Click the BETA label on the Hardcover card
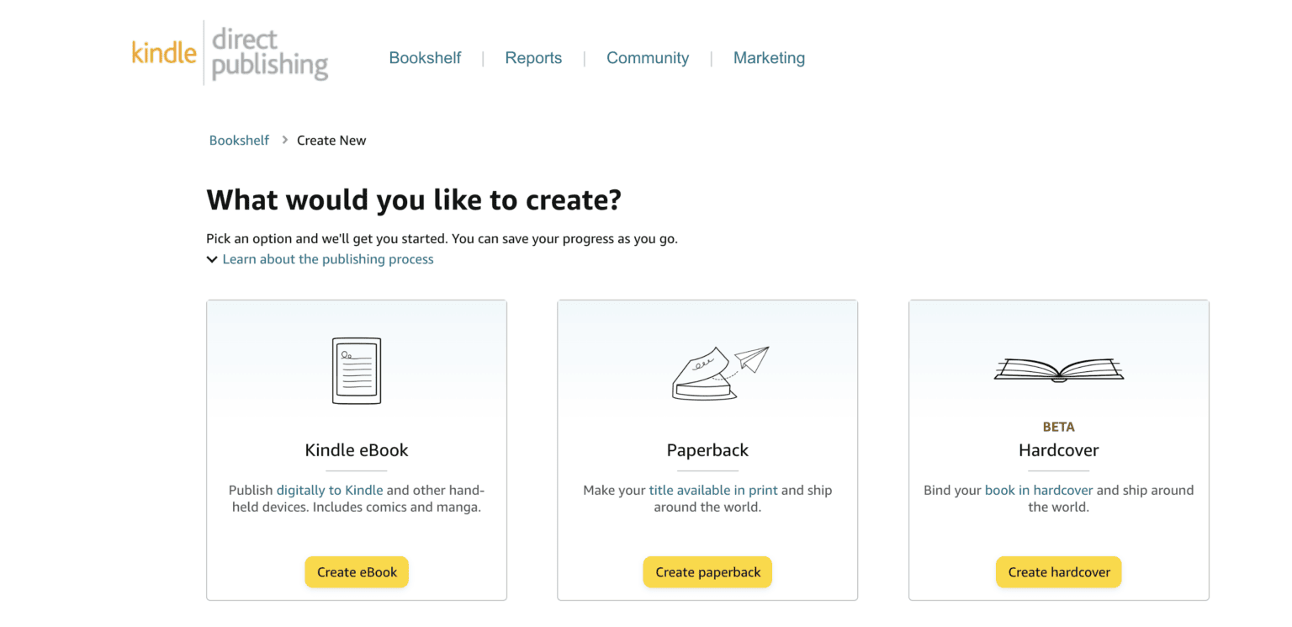The height and width of the screenshot is (627, 1292). coord(1058,427)
